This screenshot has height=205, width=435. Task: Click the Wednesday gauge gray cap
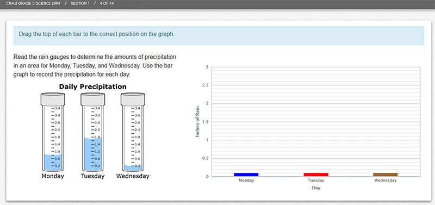pyautogui.click(x=133, y=99)
